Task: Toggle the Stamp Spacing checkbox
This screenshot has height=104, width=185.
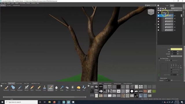Action: pyautogui.click(x=159, y=78)
